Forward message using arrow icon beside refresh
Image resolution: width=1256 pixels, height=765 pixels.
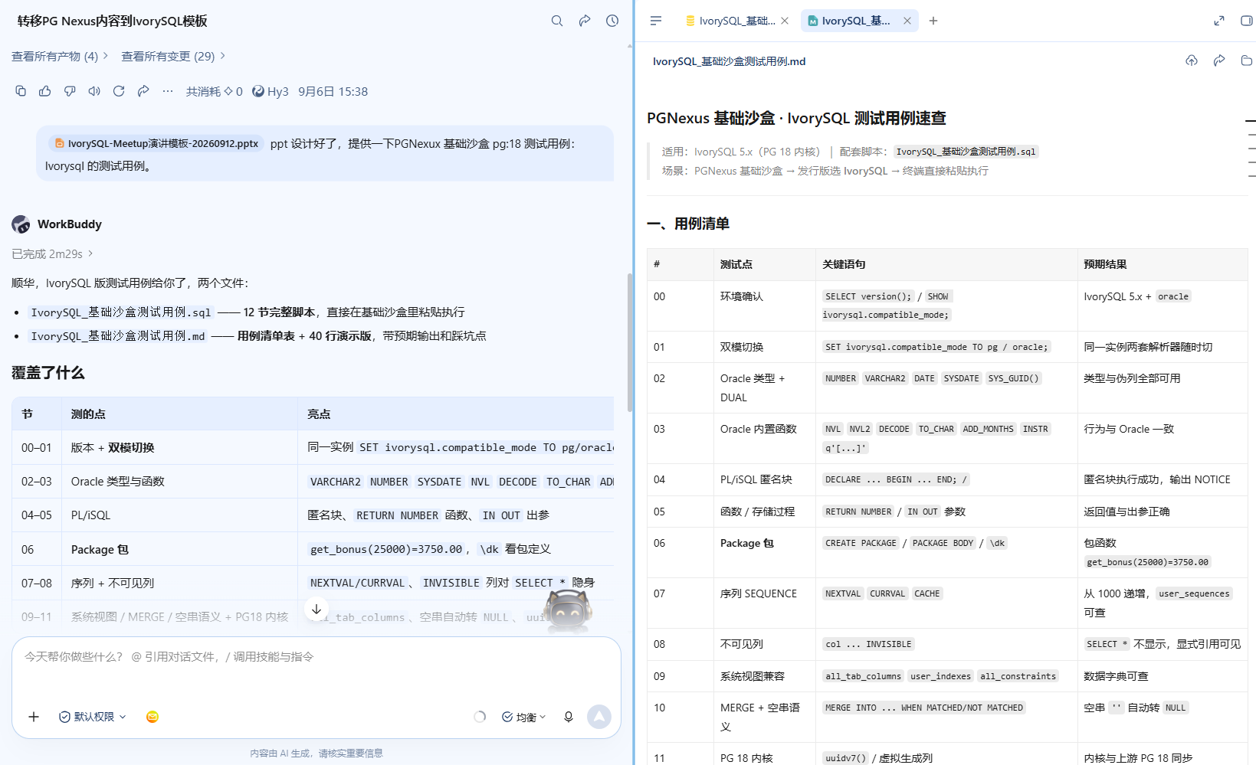[x=143, y=91]
